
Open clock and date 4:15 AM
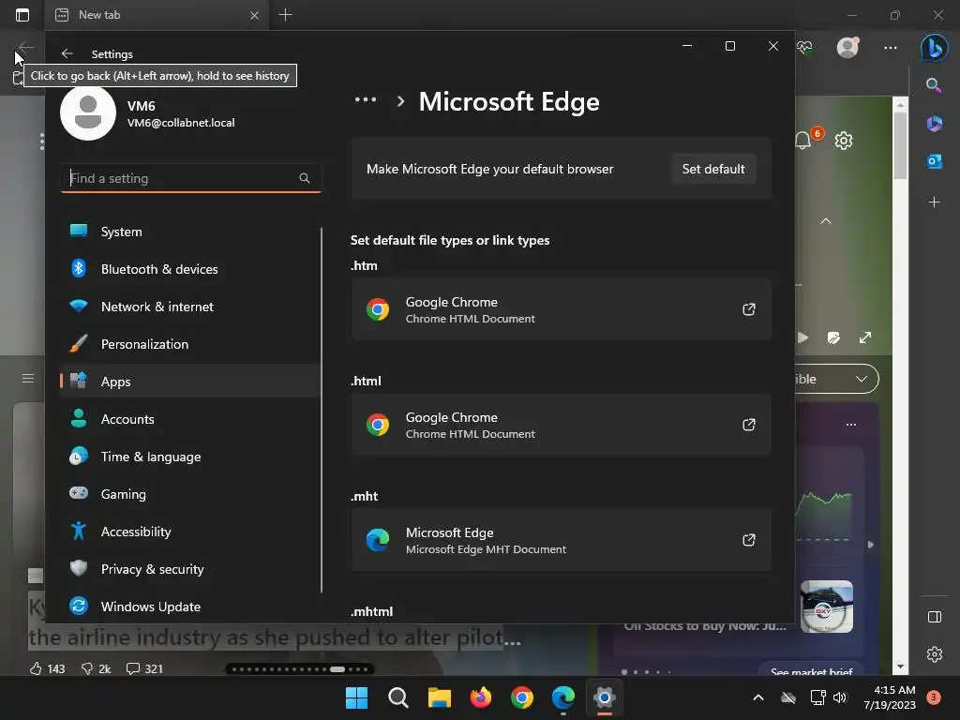pyautogui.click(x=890, y=697)
